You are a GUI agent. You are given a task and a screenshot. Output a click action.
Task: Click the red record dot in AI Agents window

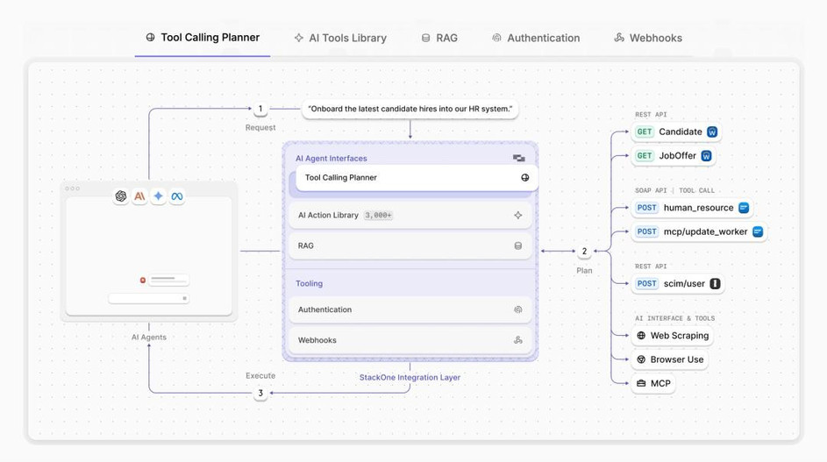click(x=142, y=280)
